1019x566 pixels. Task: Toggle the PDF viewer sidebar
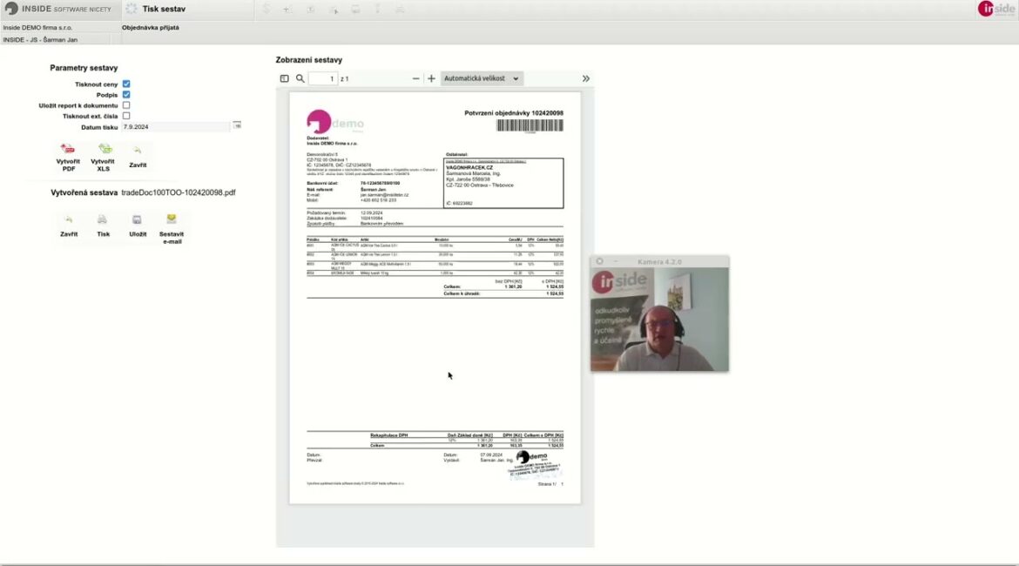[285, 78]
